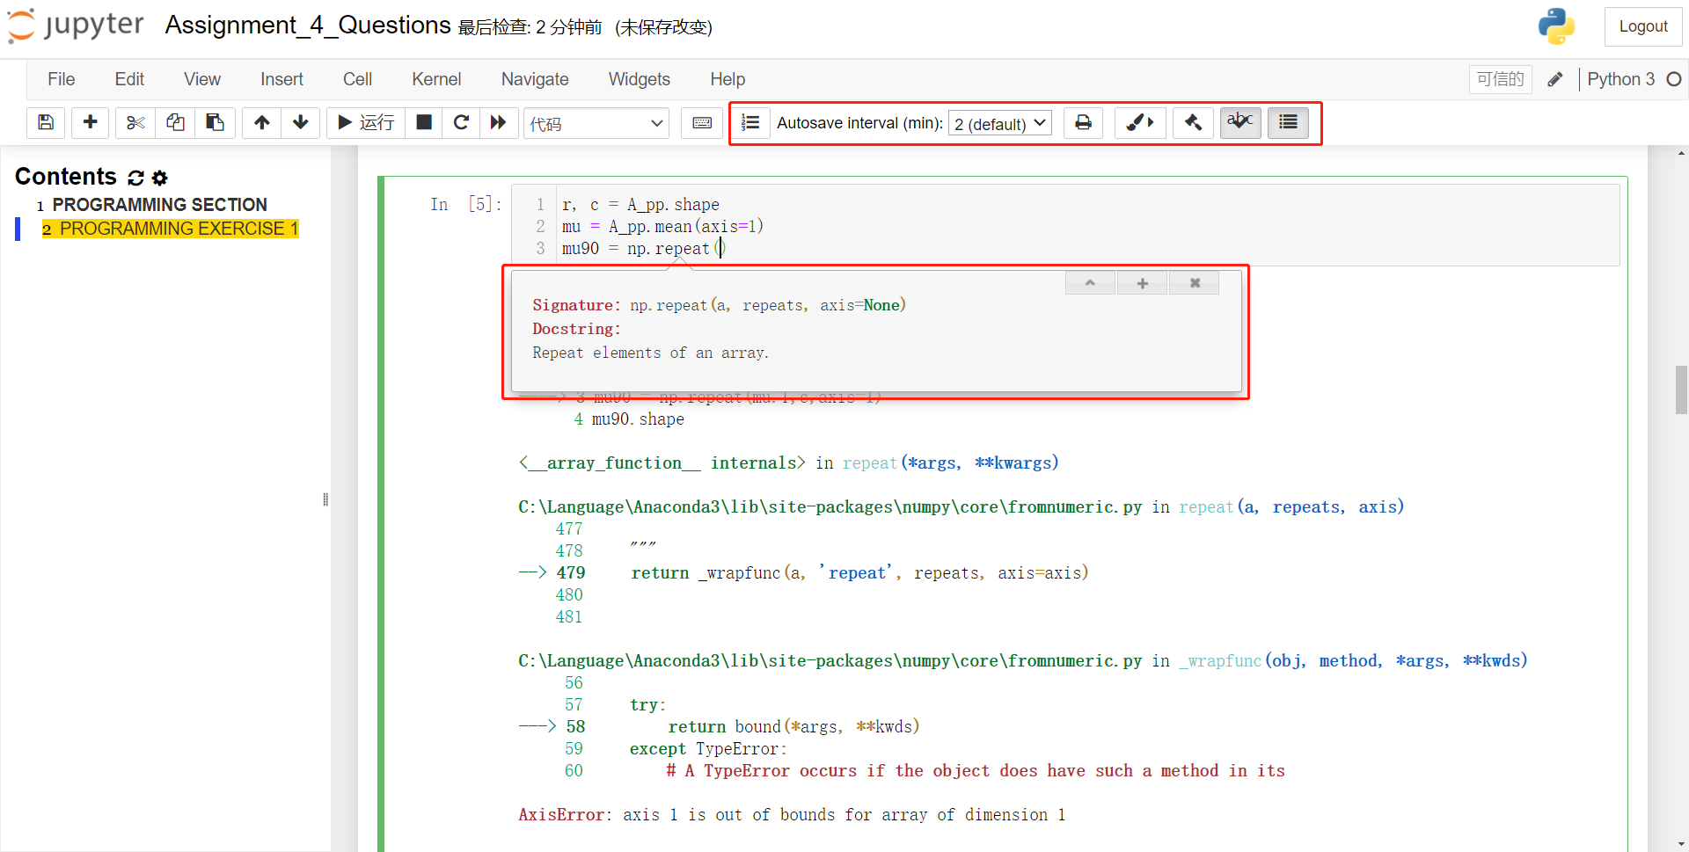This screenshot has height=852, width=1689.
Task: Click the (未保存改变) unsaved changes status
Action: tap(663, 27)
